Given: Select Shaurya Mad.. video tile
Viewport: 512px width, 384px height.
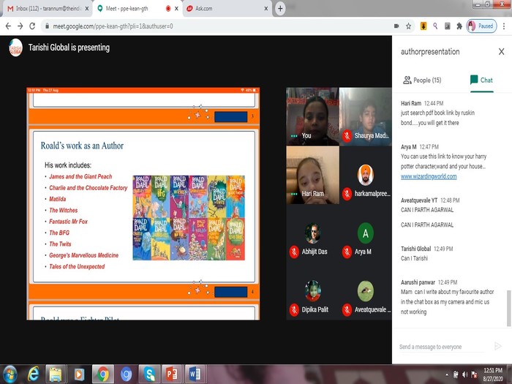Looking at the screenshot, I should pyautogui.click(x=366, y=116).
